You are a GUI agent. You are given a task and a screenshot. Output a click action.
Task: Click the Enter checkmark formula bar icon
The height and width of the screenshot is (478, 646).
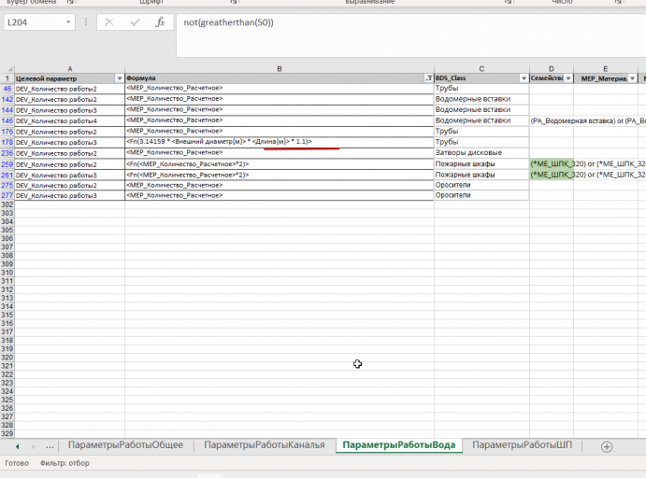[135, 22]
